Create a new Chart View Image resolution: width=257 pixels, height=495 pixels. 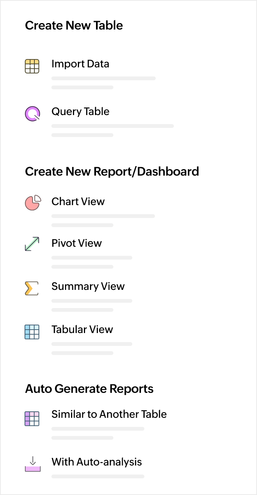coord(78,202)
